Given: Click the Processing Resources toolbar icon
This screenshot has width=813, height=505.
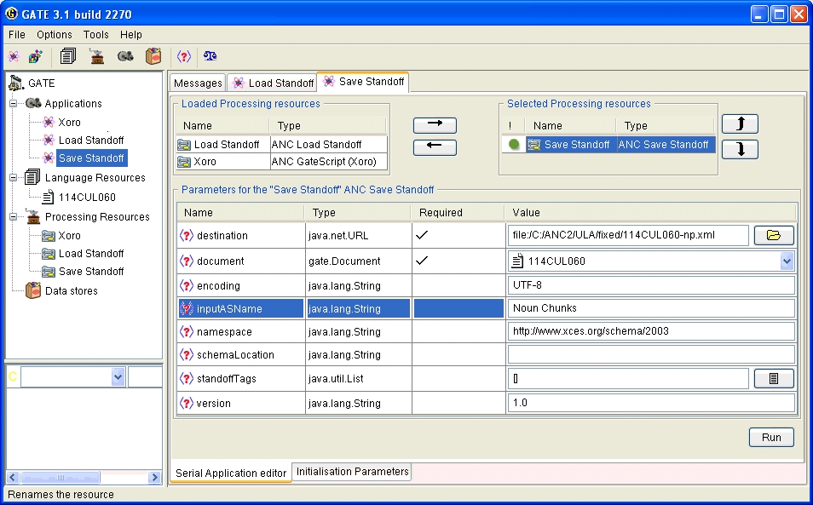Looking at the screenshot, I should click(96, 56).
